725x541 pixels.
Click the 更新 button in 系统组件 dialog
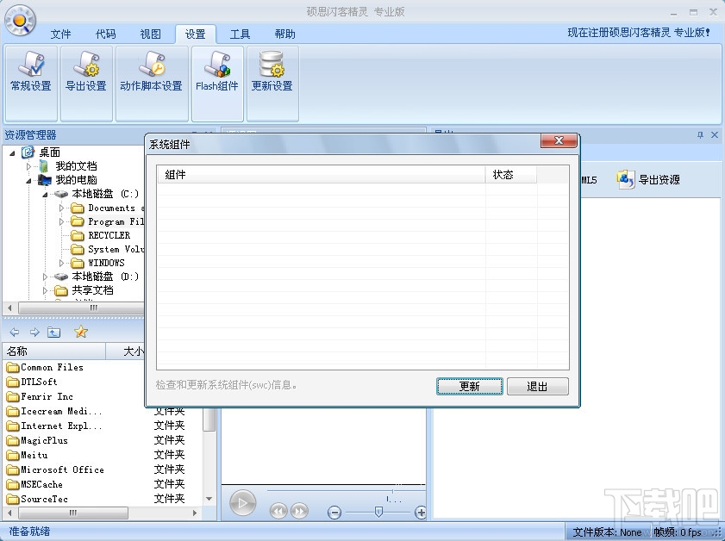click(469, 386)
